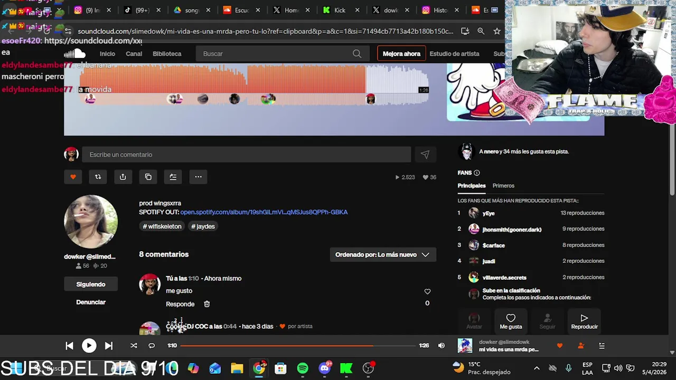
Task: Jump to the 0:44 comment timestamp
Action: (x=230, y=326)
